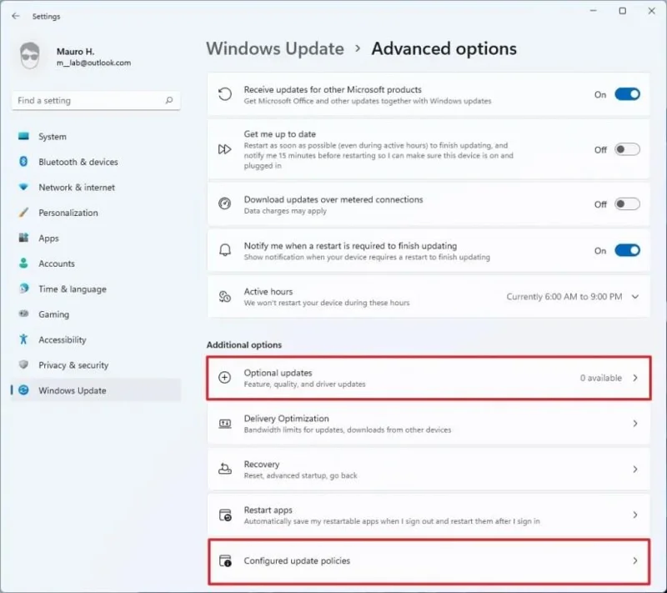Screen dimensions: 667x593
Task: Open Accounts settings page
Action: click(x=96, y=264)
